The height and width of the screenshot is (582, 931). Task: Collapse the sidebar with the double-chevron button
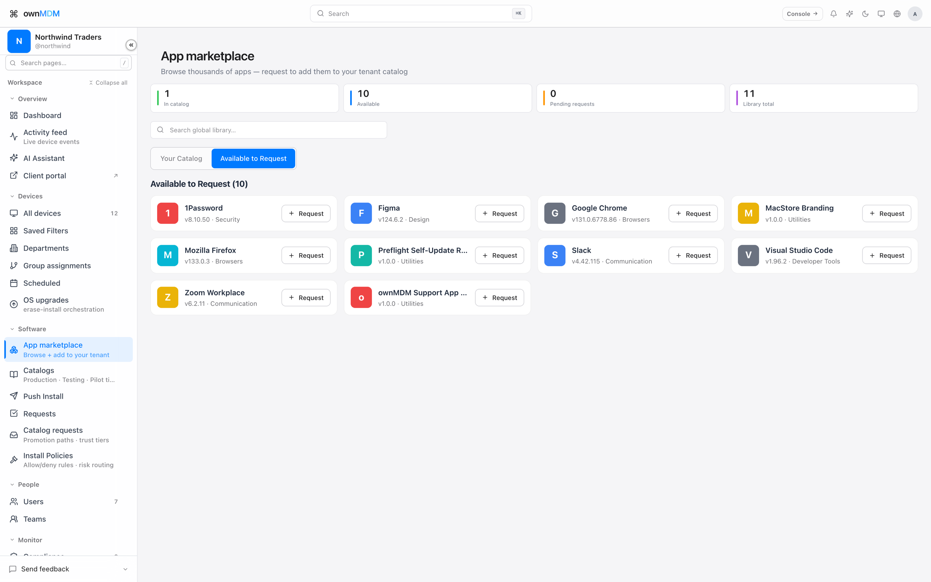131,45
